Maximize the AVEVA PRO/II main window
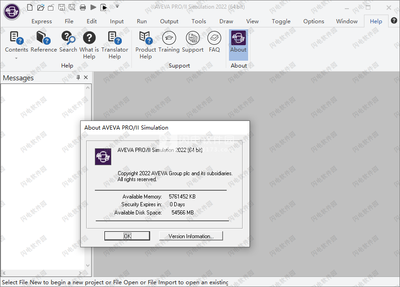The height and width of the screenshot is (287, 400). click(368, 7)
